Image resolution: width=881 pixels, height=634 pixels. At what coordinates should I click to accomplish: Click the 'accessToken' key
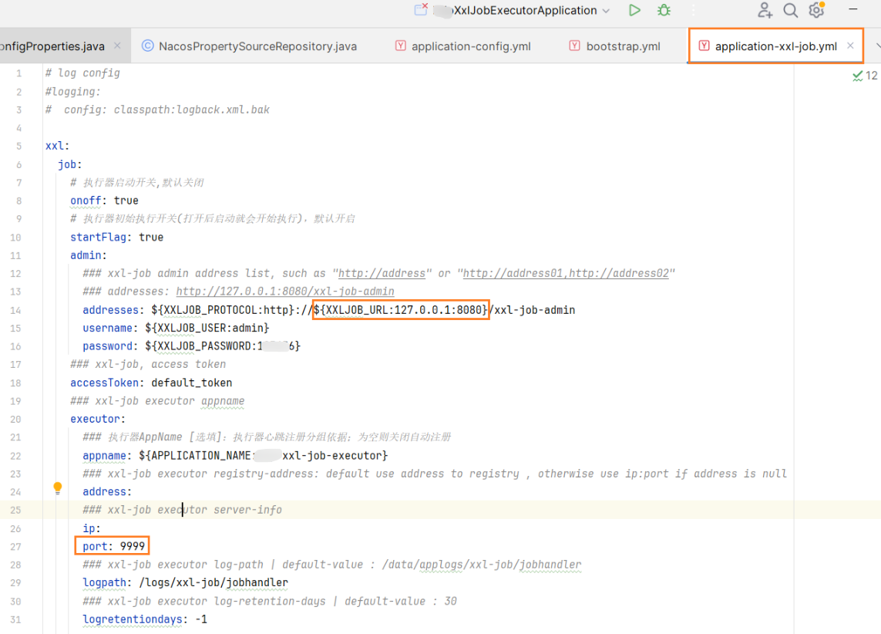[x=104, y=383]
